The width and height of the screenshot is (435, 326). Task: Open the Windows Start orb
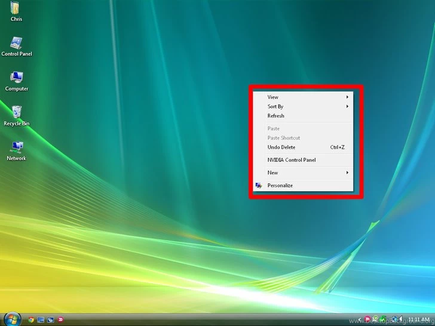pos(12,319)
